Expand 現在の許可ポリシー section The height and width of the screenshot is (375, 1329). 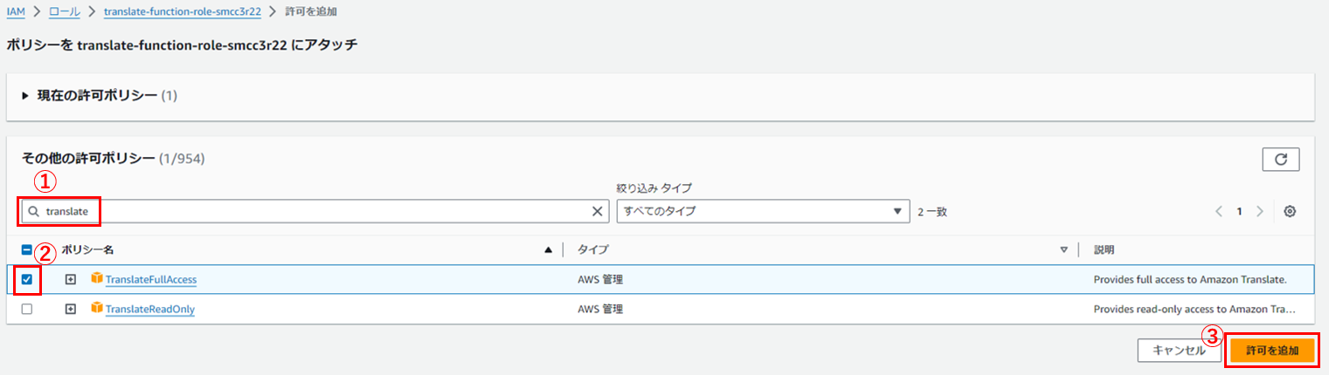pos(25,95)
